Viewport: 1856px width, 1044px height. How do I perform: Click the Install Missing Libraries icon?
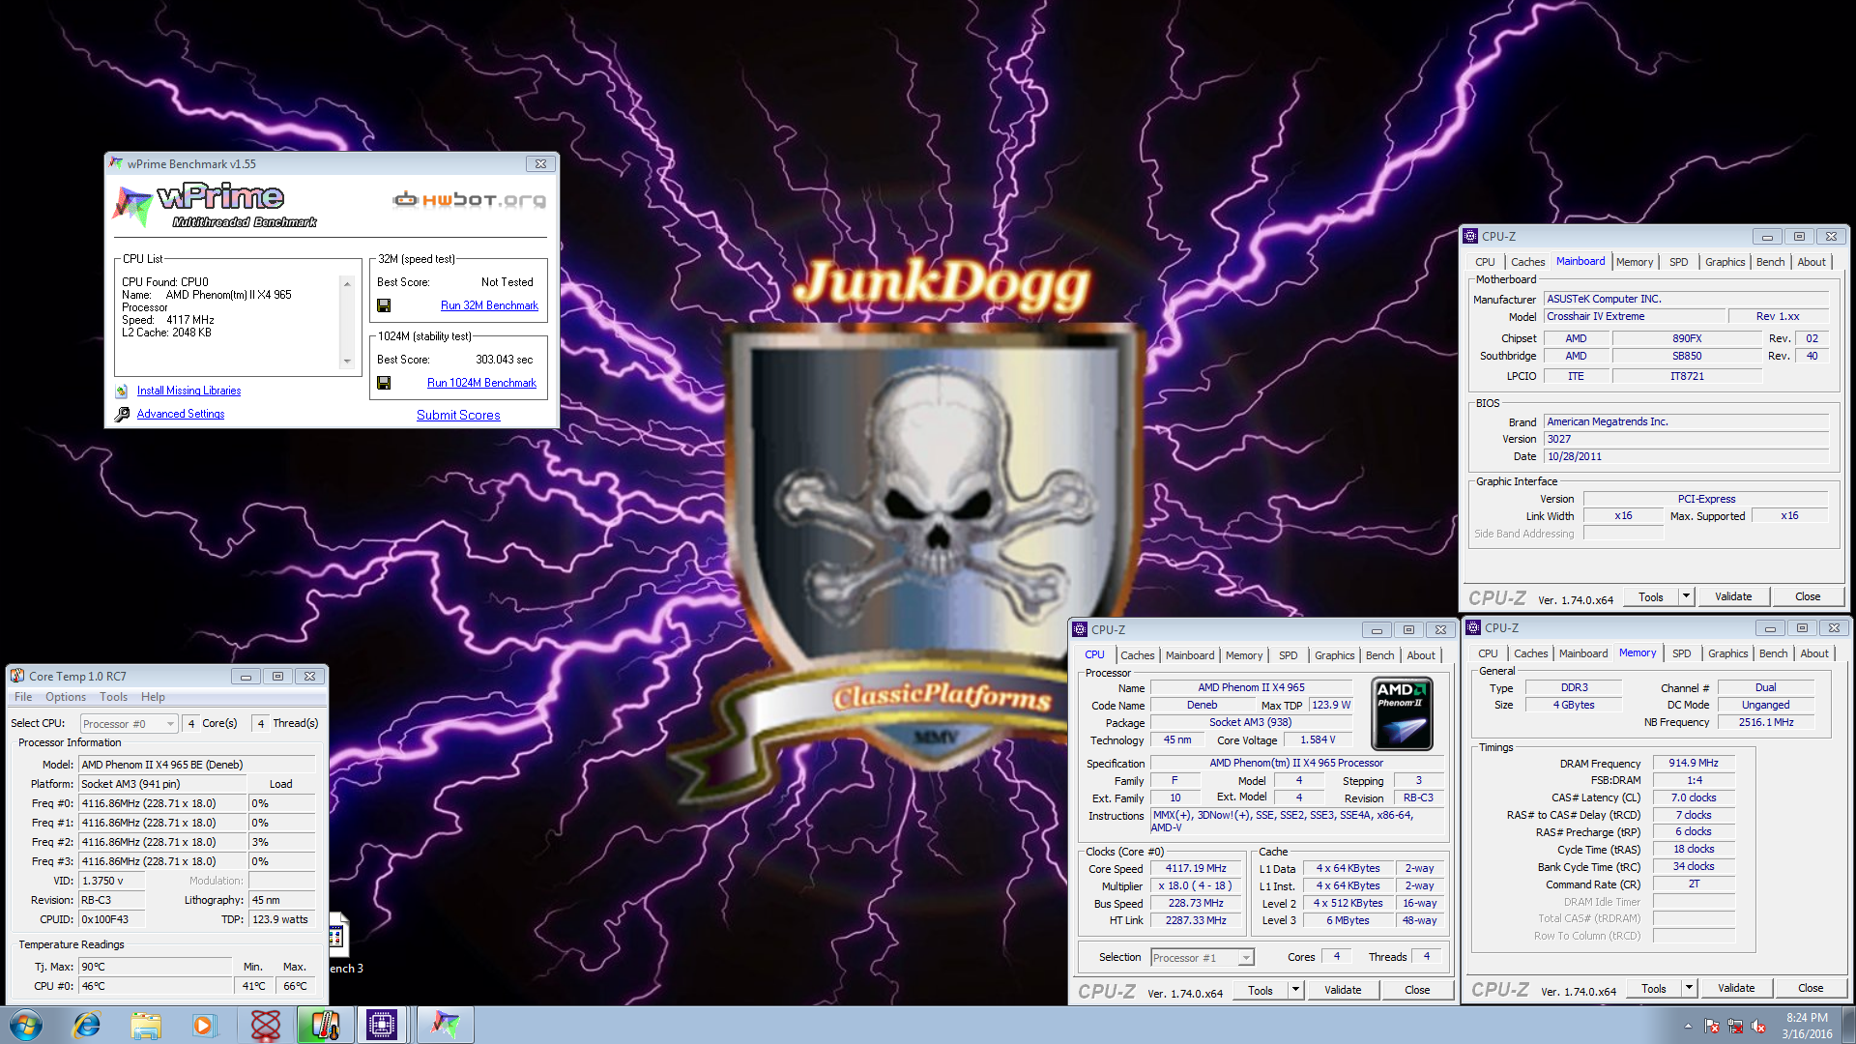click(x=122, y=391)
